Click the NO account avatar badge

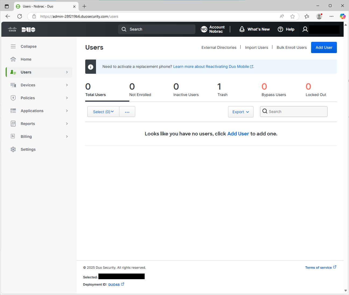click(204, 29)
